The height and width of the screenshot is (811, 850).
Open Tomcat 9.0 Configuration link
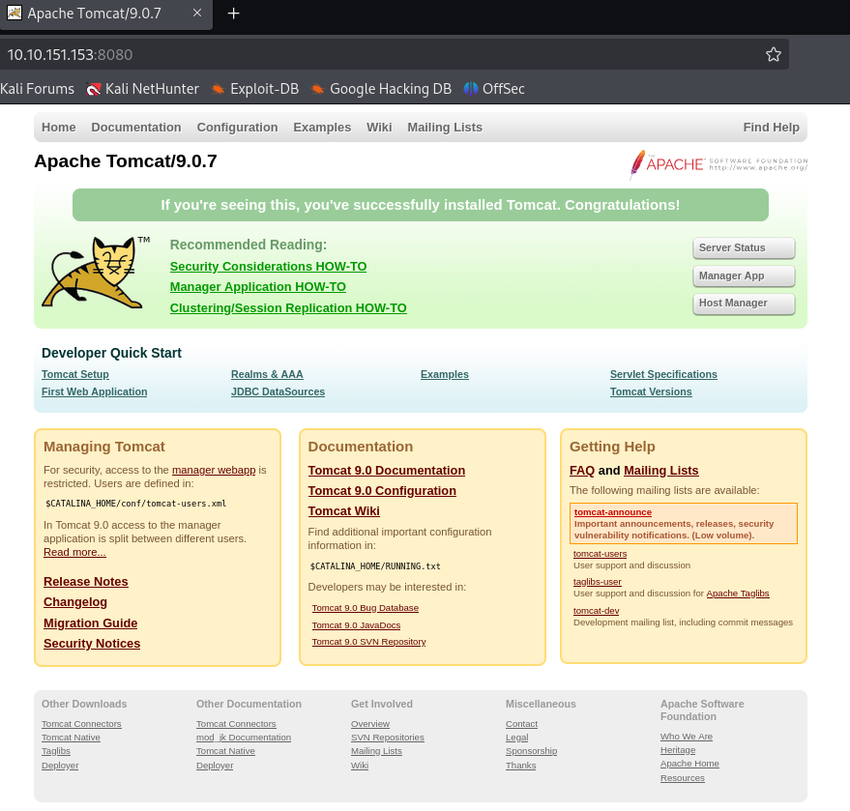(382, 491)
